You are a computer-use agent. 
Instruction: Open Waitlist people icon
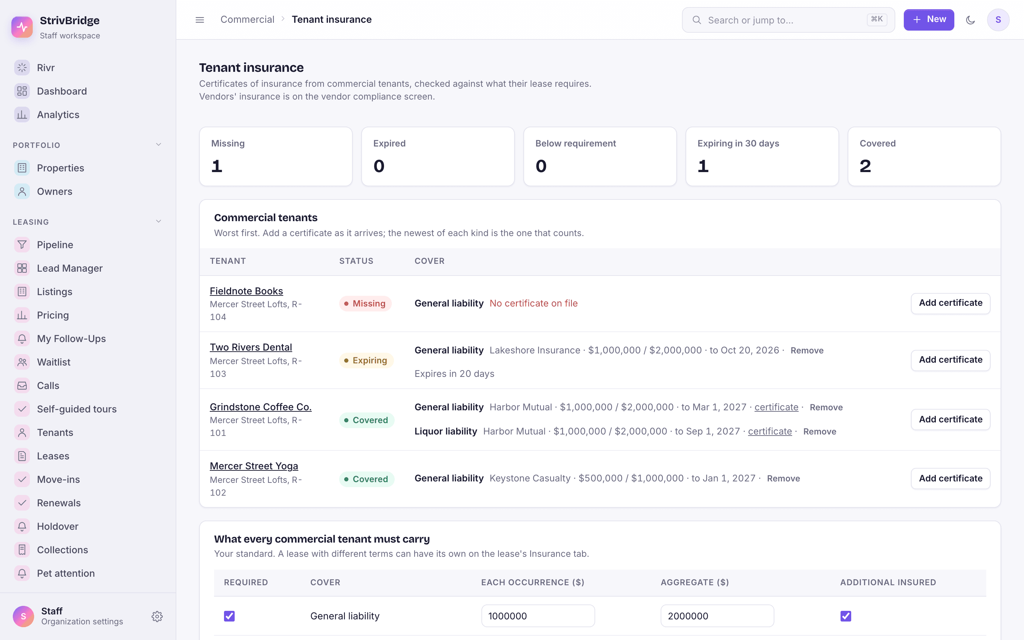22,362
